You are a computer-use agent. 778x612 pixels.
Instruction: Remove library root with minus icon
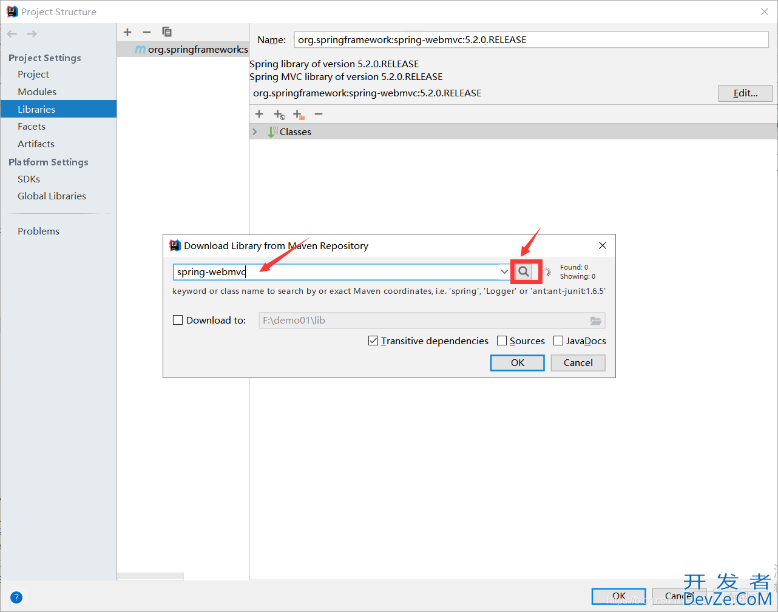(x=319, y=114)
